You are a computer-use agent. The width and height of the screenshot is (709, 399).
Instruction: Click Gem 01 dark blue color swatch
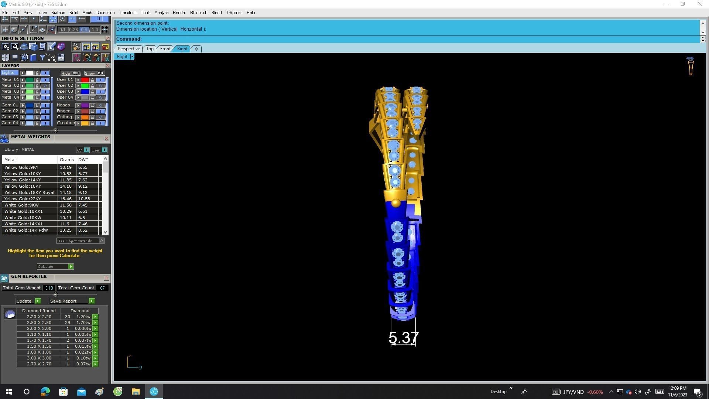click(30, 105)
